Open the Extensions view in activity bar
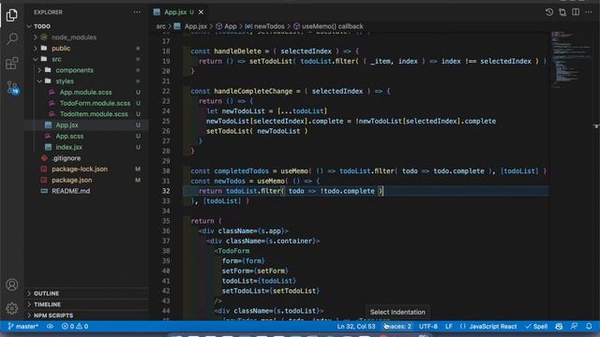 (12, 63)
